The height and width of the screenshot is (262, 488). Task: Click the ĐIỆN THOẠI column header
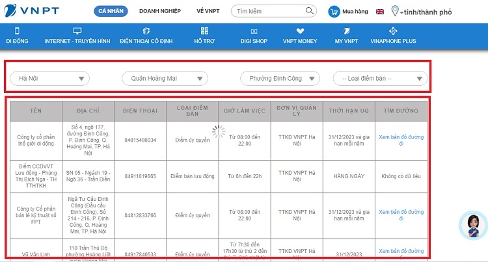(140, 111)
